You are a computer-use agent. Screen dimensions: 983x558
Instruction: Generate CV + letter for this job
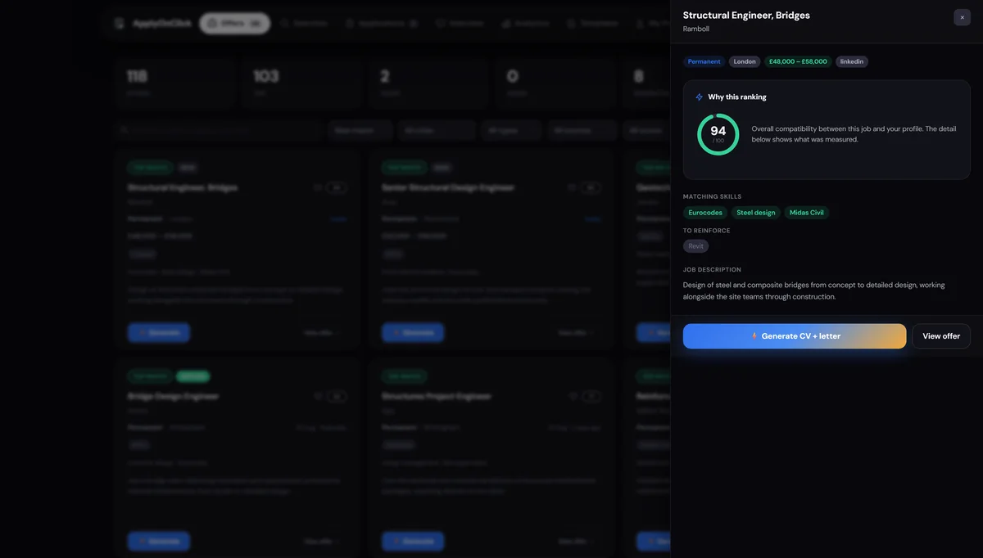coord(795,336)
